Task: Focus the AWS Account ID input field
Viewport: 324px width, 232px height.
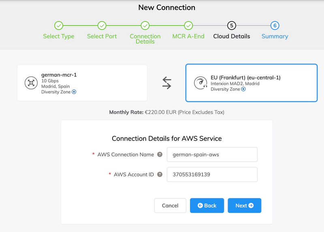Action: coord(212,175)
